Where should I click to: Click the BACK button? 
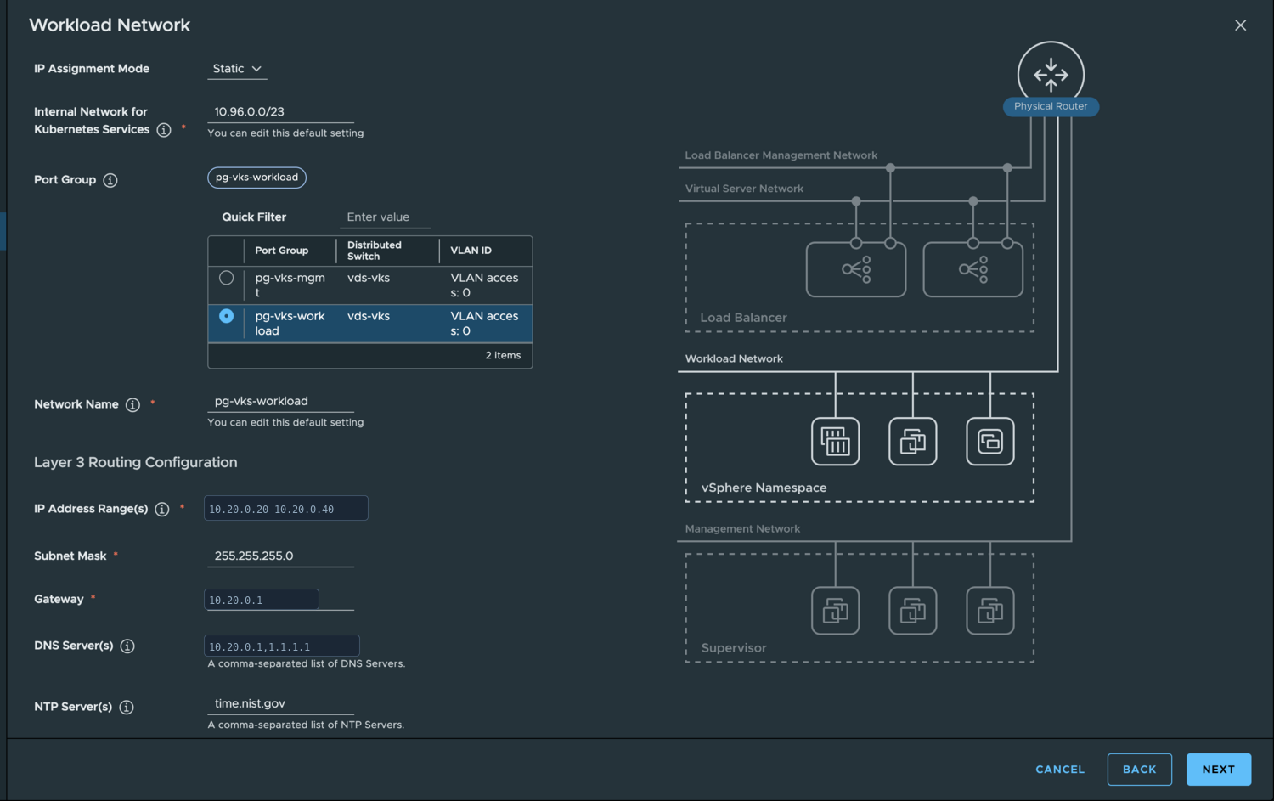[1140, 770]
